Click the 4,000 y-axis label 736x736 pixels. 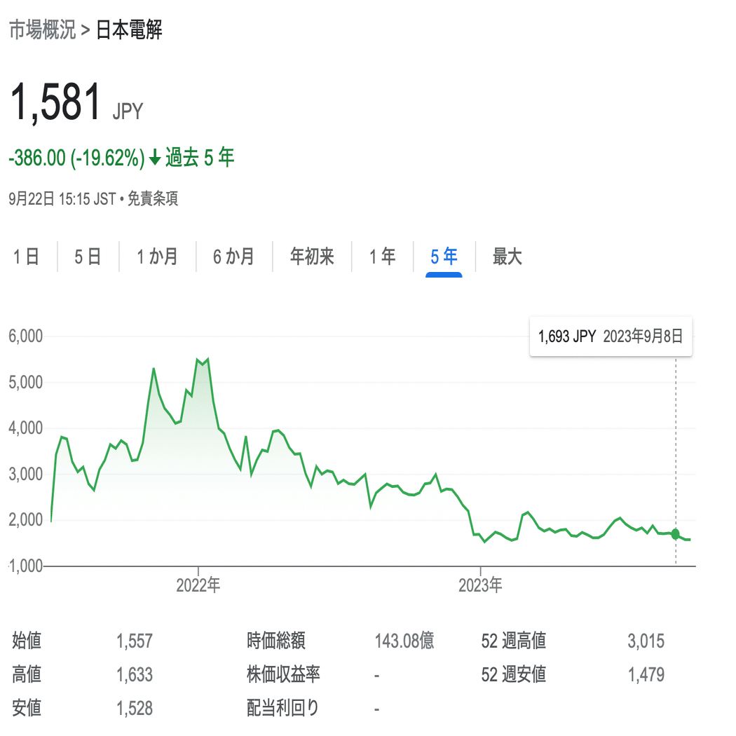(x=26, y=428)
